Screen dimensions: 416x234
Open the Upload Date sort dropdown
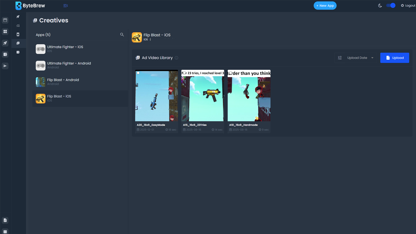click(360, 58)
